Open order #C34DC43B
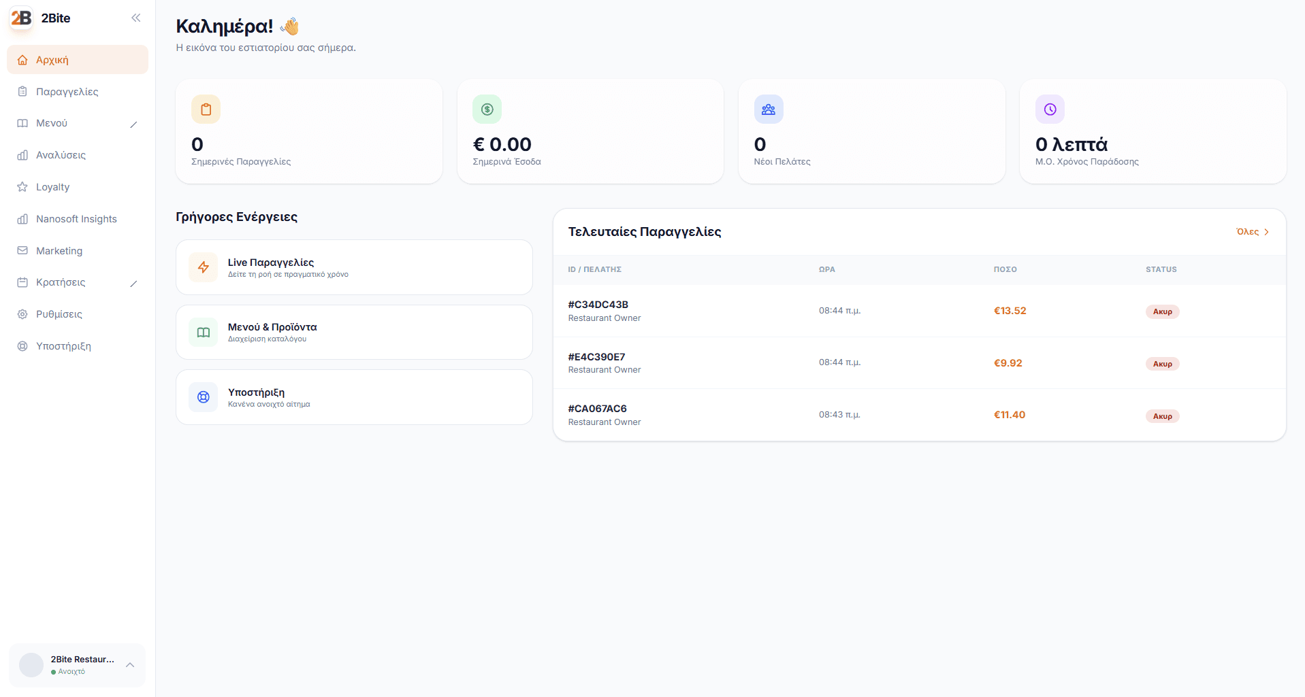The height and width of the screenshot is (697, 1305). point(920,311)
